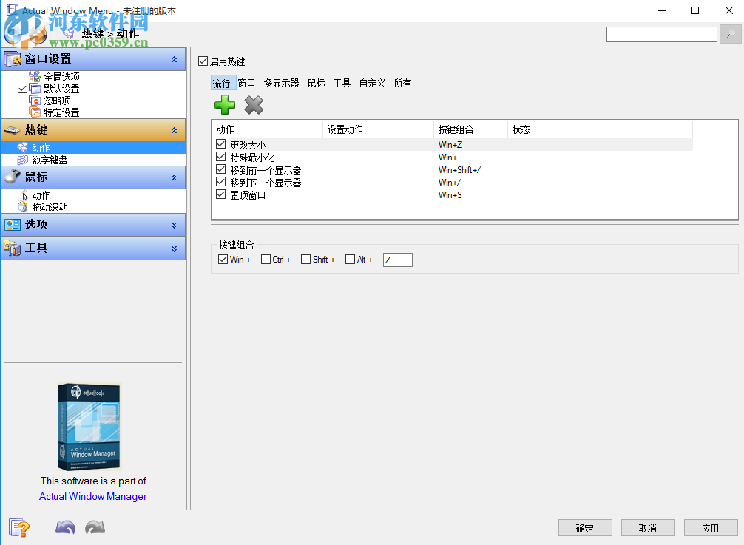Image resolution: width=744 pixels, height=545 pixels.
Task: Click the redo arrow icon at the bottom
Action: (x=94, y=527)
